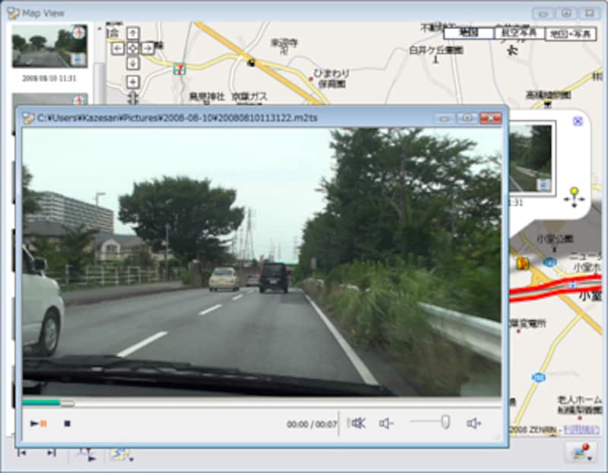The width and height of the screenshot is (608, 473).
Task: Click the volume up speaker icon
Action: click(x=473, y=423)
